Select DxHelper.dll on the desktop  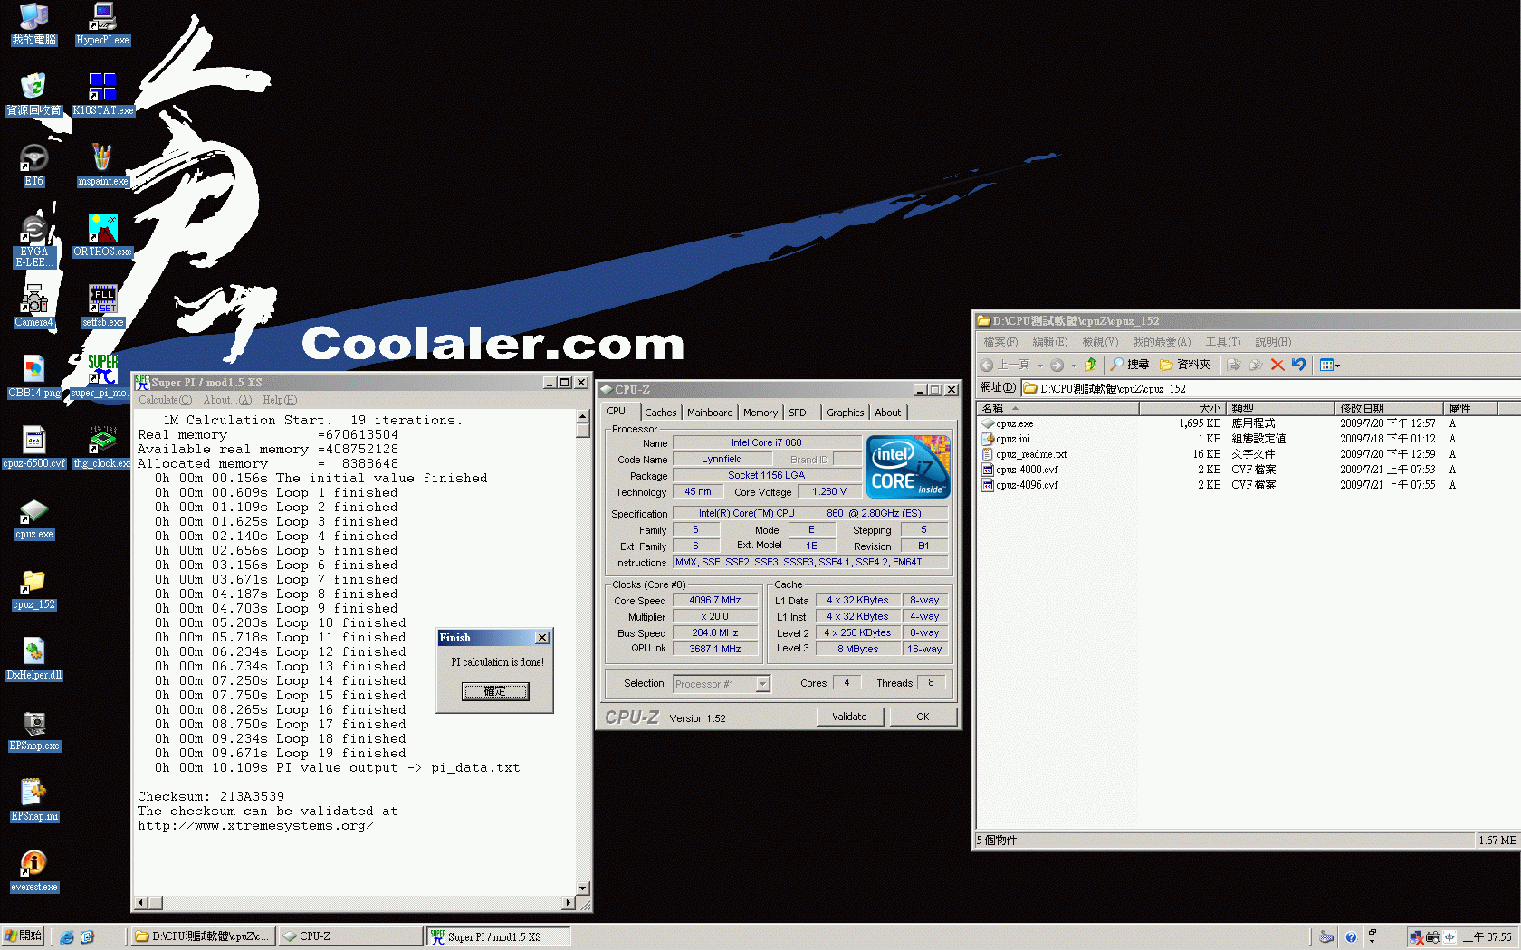pos(33,659)
